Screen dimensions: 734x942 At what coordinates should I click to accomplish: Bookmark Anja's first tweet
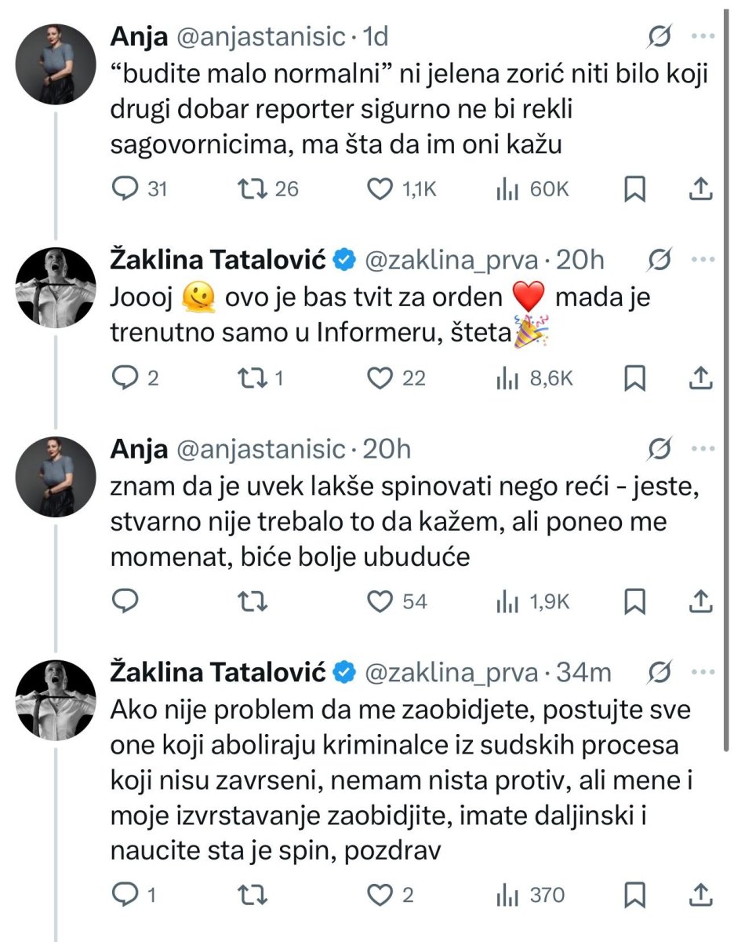point(634,188)
